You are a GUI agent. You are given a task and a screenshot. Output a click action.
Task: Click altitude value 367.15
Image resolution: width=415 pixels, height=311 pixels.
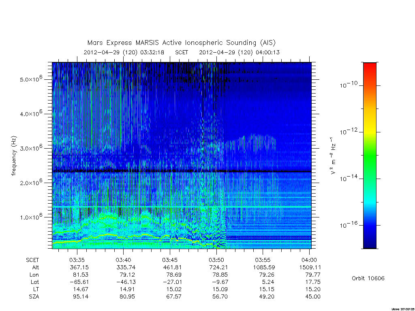79,267
